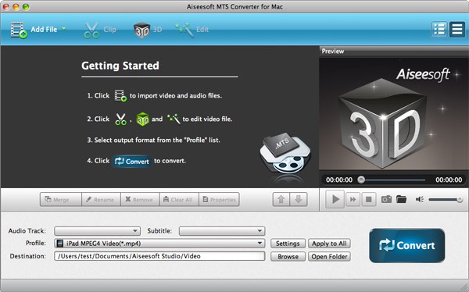Click the Settings button
Screen dimensions: 469x292
[x=288, y=244]
